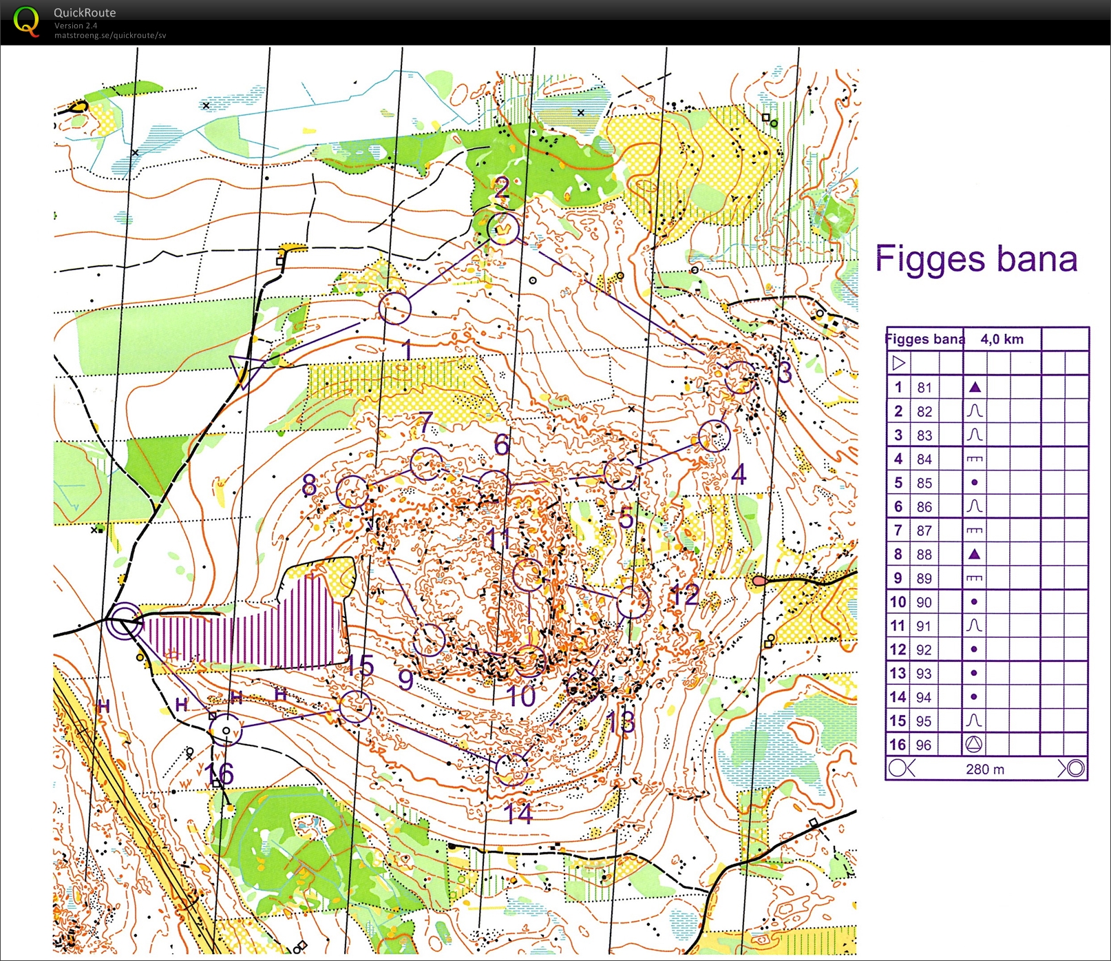The image size is (1111, 961).
Task: Click the circled triangle symbol in row 16 96
Action: pos(975,744)
